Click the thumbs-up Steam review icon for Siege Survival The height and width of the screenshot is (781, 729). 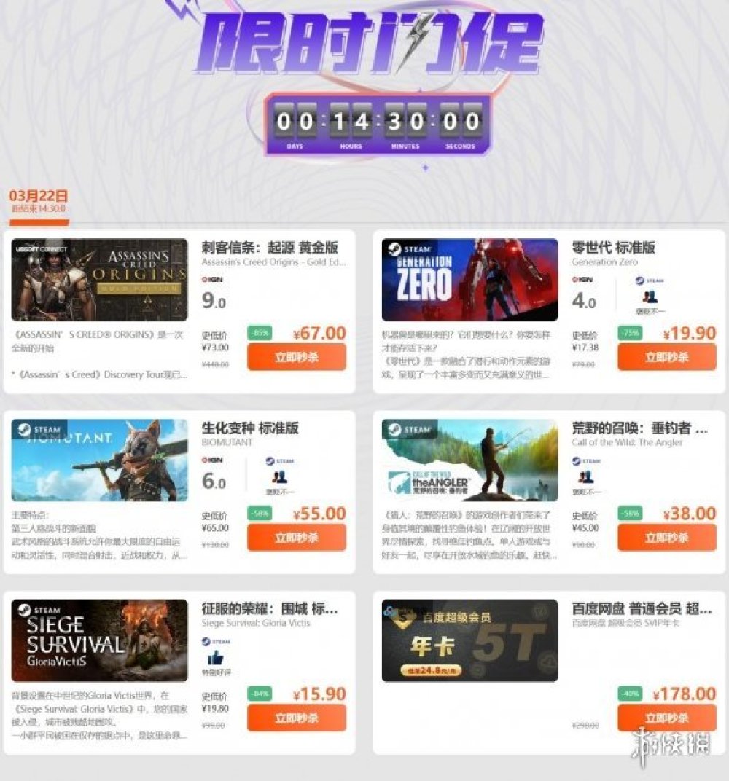(215, 659)
